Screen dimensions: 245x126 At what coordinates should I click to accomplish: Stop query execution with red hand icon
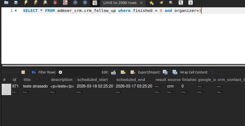pyautogui.click(x=55, y=3)
